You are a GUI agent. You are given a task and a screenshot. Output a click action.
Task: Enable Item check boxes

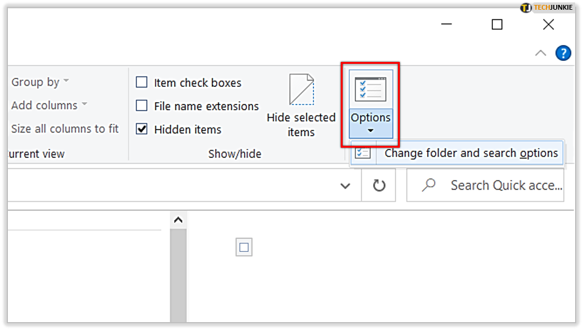pos(142,82)
